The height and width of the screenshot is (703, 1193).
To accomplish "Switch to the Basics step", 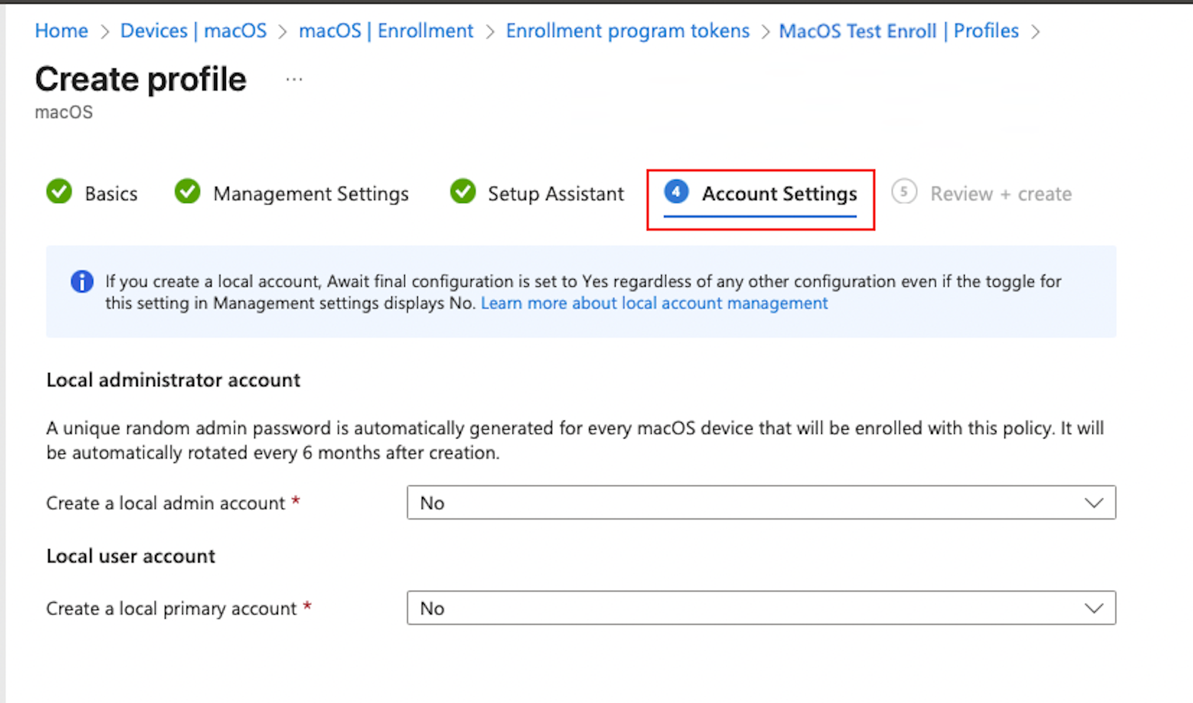I will (x=111, y=193).
